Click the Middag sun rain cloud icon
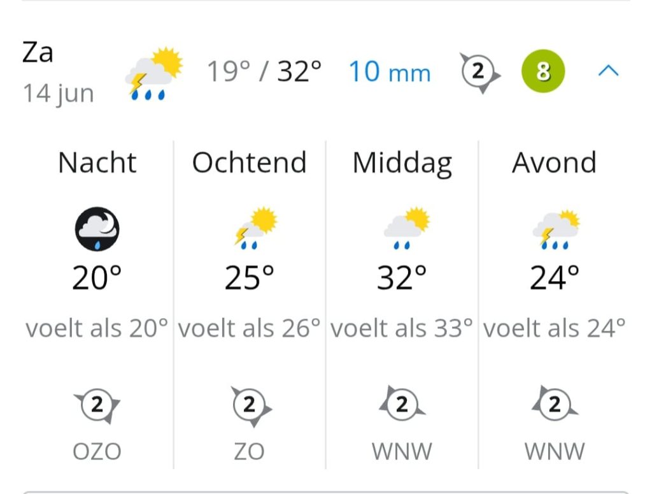This screenshot has width=652, height=494. (407, 228)
